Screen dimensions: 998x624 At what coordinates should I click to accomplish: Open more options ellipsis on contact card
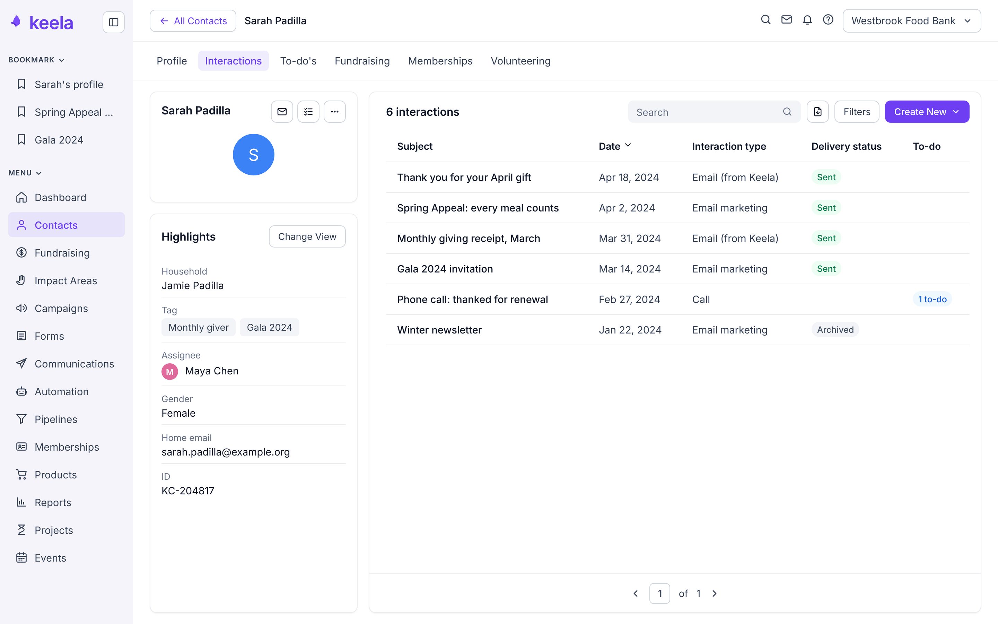[x=334, y=111]
